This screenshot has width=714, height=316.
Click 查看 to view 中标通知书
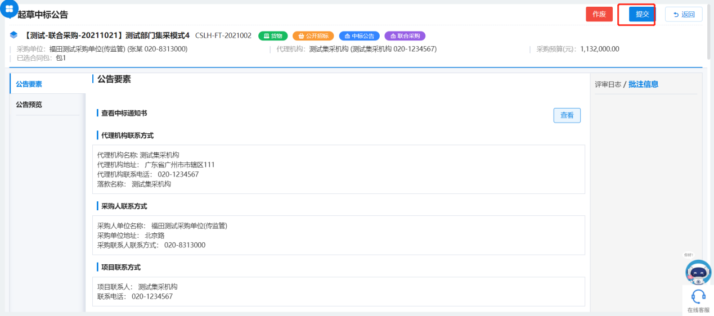pyautogui.click(x=567, y=115)
